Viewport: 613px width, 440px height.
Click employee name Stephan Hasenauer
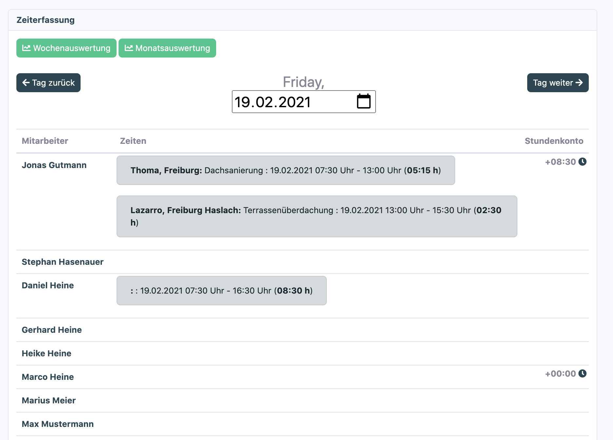tap(63, 262)
